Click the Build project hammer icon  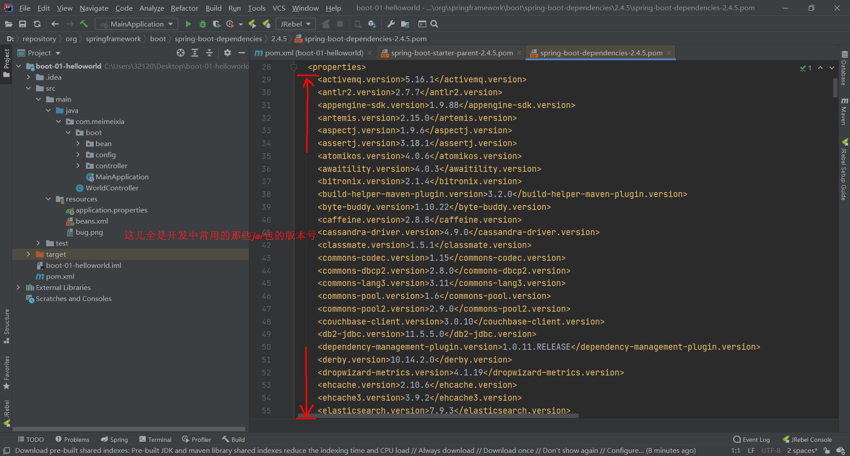(84, 24)
